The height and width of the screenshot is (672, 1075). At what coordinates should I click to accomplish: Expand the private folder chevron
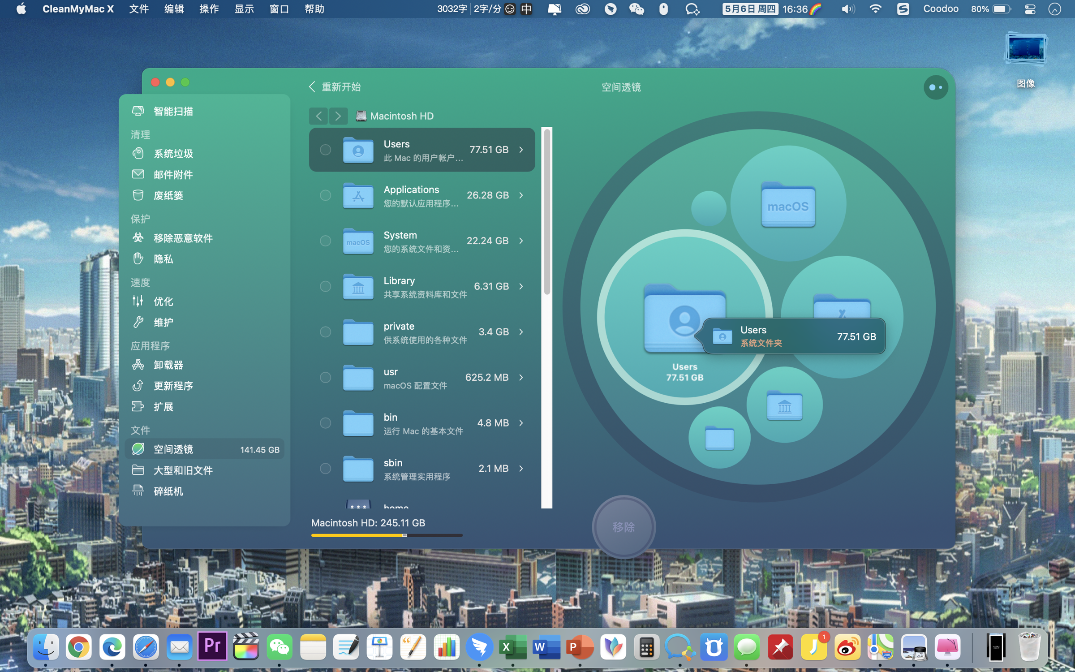click(x=521, y=332)
